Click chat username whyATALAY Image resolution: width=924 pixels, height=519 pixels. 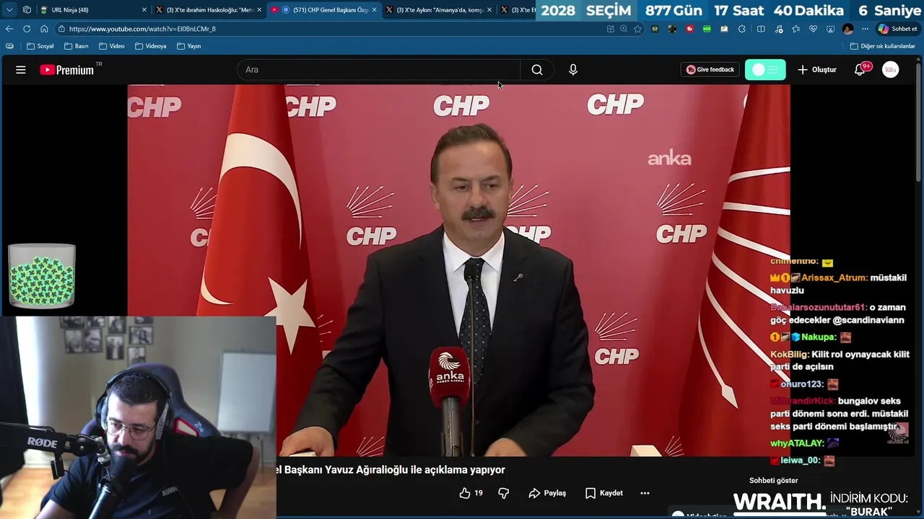click(x=797, y=443)
